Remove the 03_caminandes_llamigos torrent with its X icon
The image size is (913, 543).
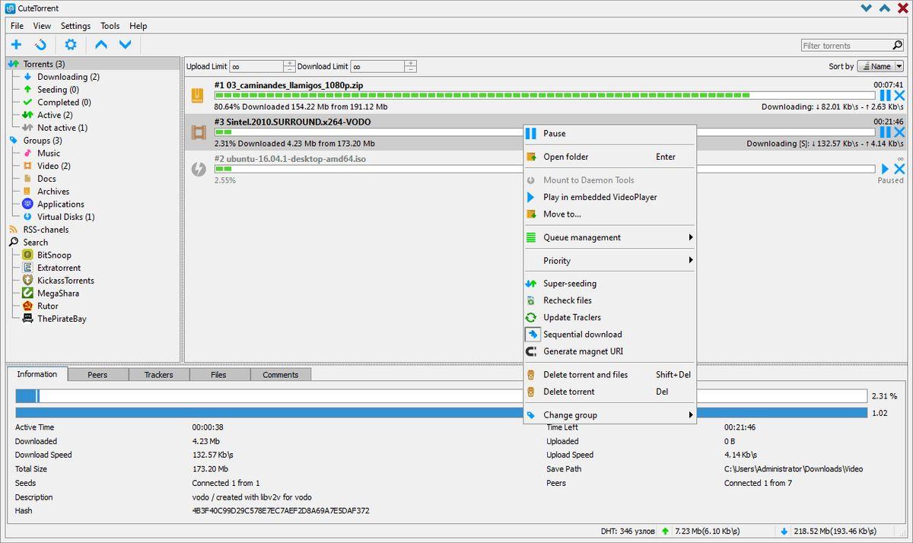click(899, 96)
